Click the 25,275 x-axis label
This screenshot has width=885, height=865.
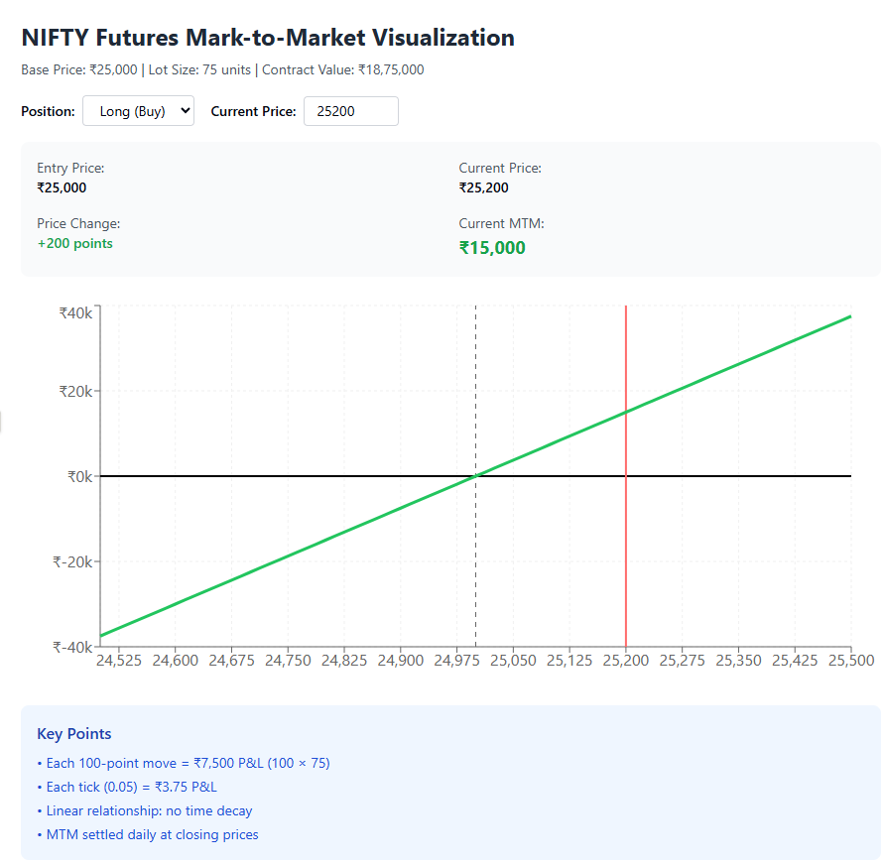[x=683, y=661]
